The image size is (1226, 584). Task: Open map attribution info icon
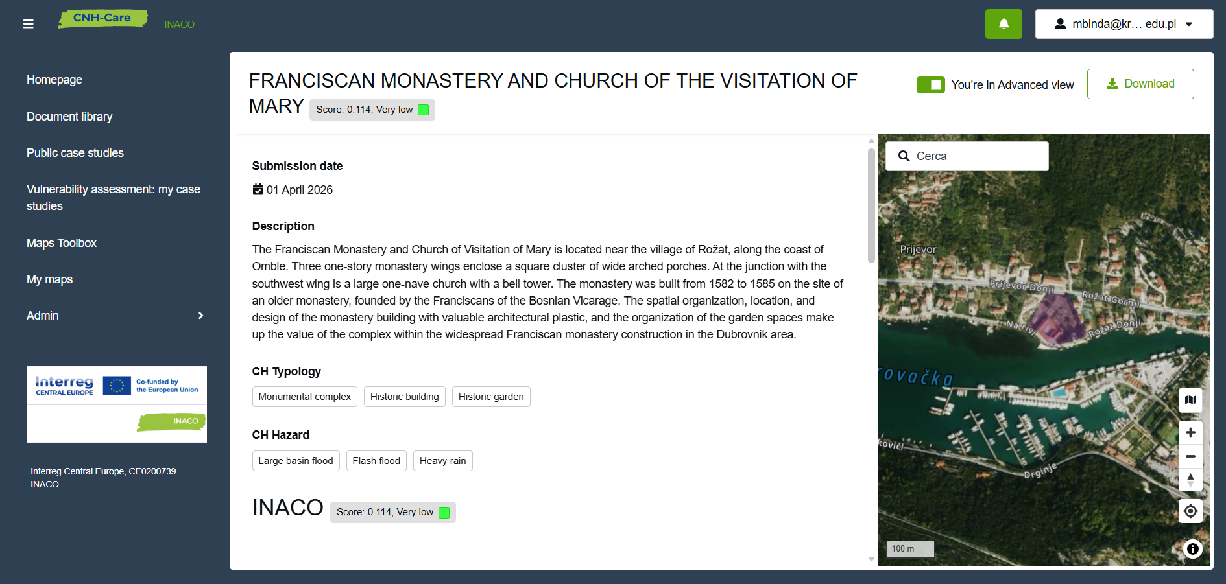coord(1192,549)
